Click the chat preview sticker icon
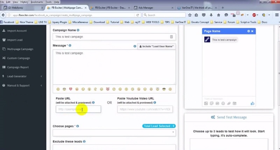 pos(212,103)
